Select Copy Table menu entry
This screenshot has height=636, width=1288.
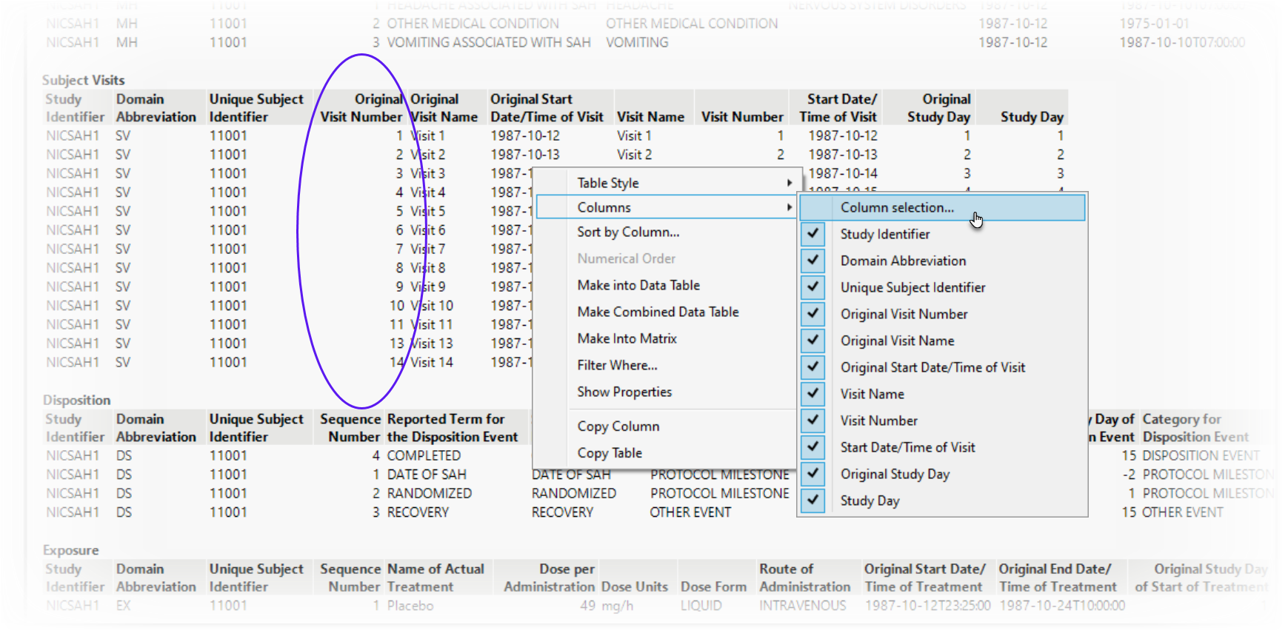[x=610, y=453]
